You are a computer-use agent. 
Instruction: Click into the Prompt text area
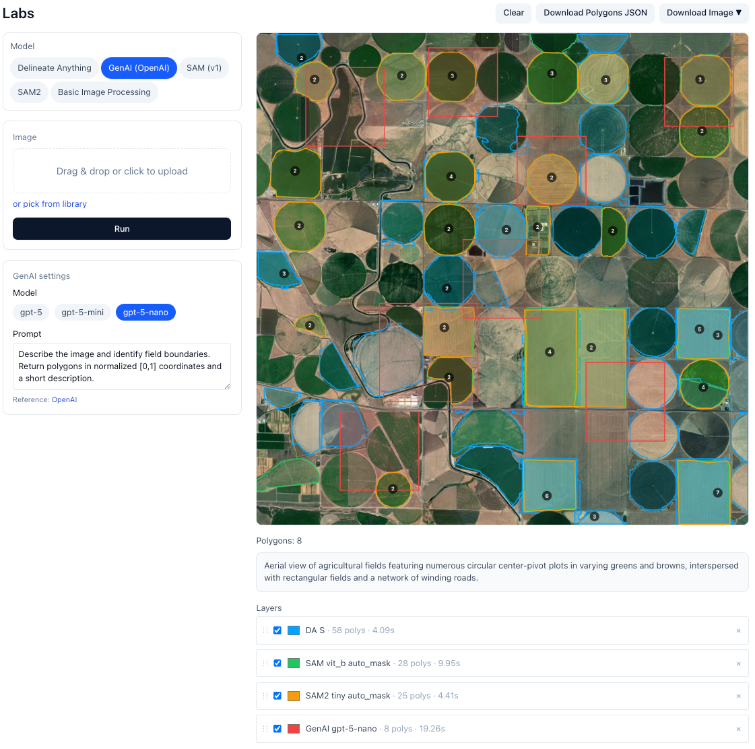[121, 366]
